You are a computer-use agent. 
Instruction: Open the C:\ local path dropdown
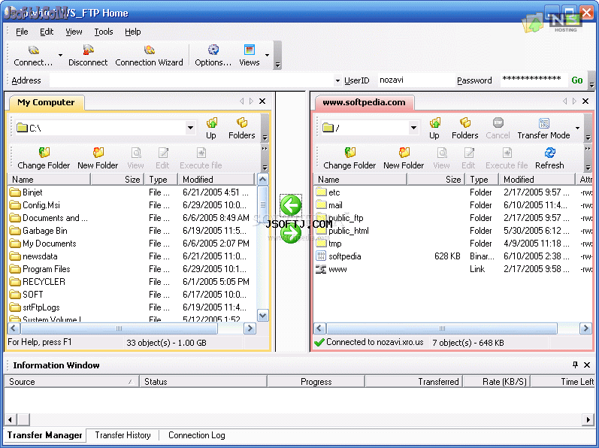click(190, 128)
